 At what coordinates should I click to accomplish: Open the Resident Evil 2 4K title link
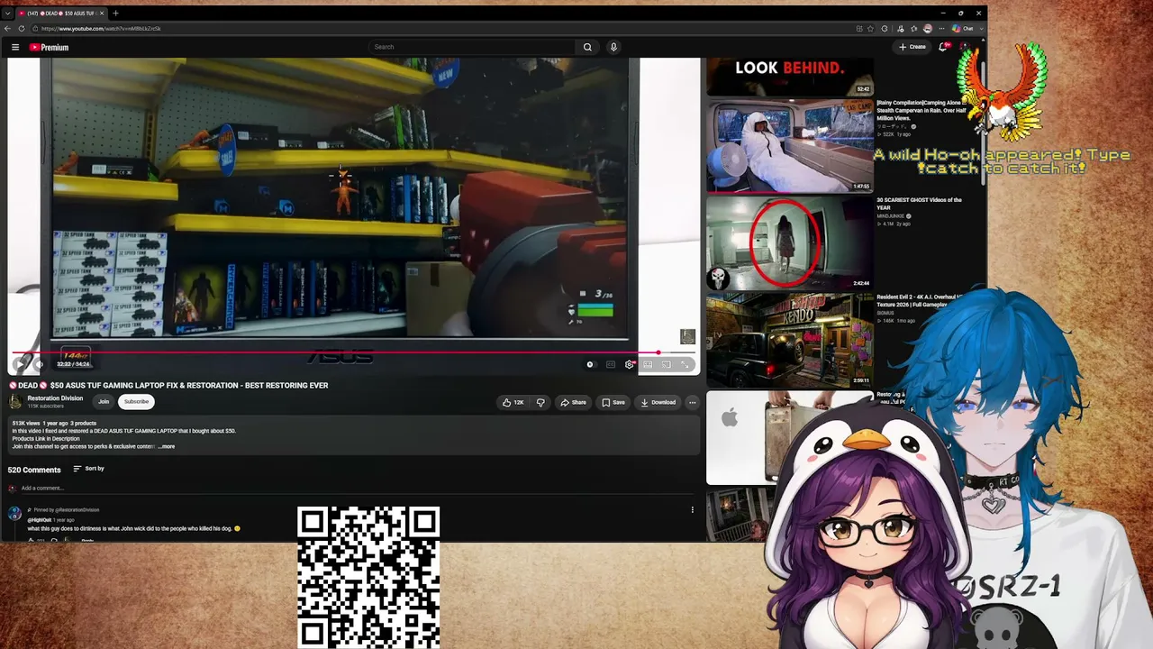920,301
